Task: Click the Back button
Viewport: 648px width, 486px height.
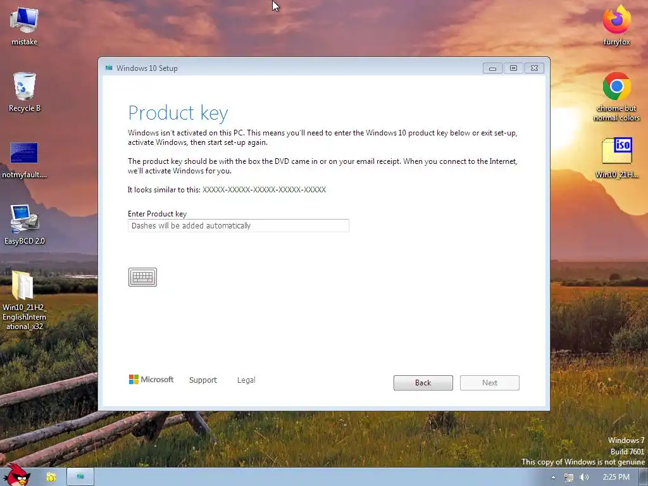Action: coord(423,383)
